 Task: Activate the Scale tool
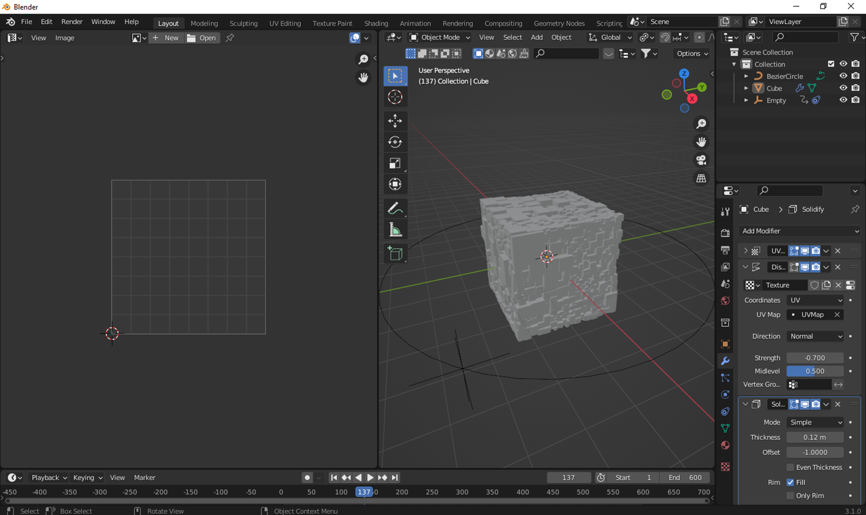click(395, 163)
